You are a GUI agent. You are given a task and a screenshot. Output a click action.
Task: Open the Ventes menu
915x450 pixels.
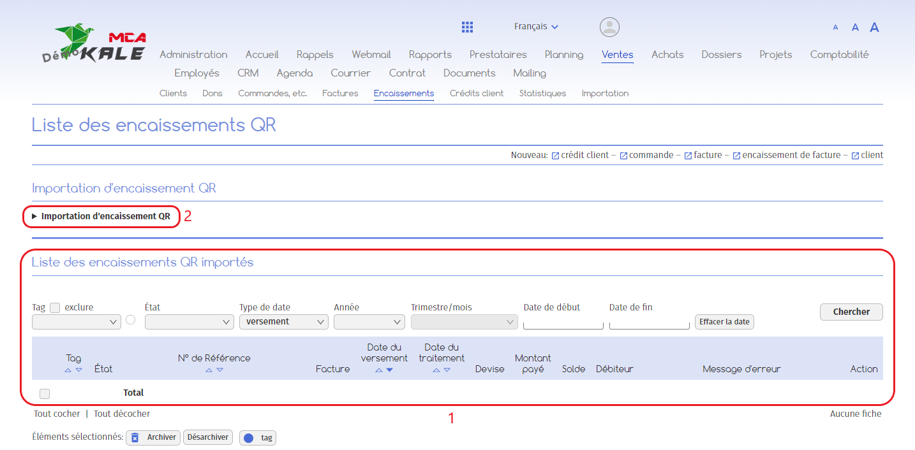618,55
